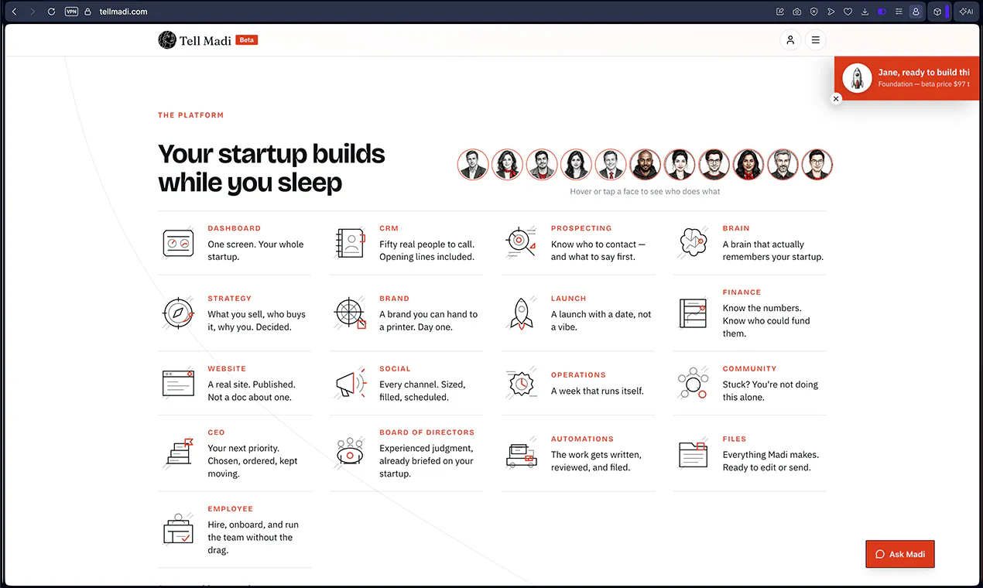Click the Community network icon

pyautogui.click(x=693, y=383)
